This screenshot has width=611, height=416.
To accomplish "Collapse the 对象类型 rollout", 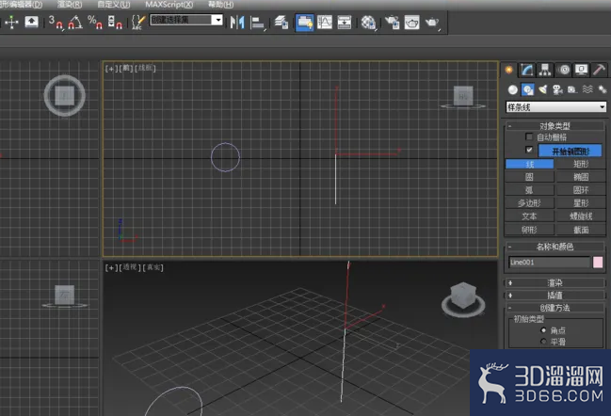I will pyautogui.click(x=555, y=126).
